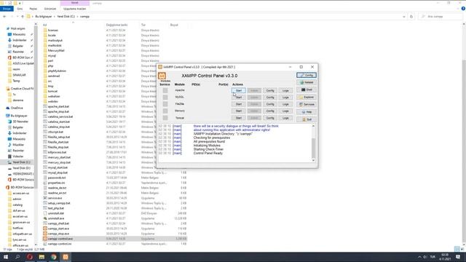Sort files by the Ad column
Image resolution: width=466 pixels, height=262 pixels.
coord(44,25)
